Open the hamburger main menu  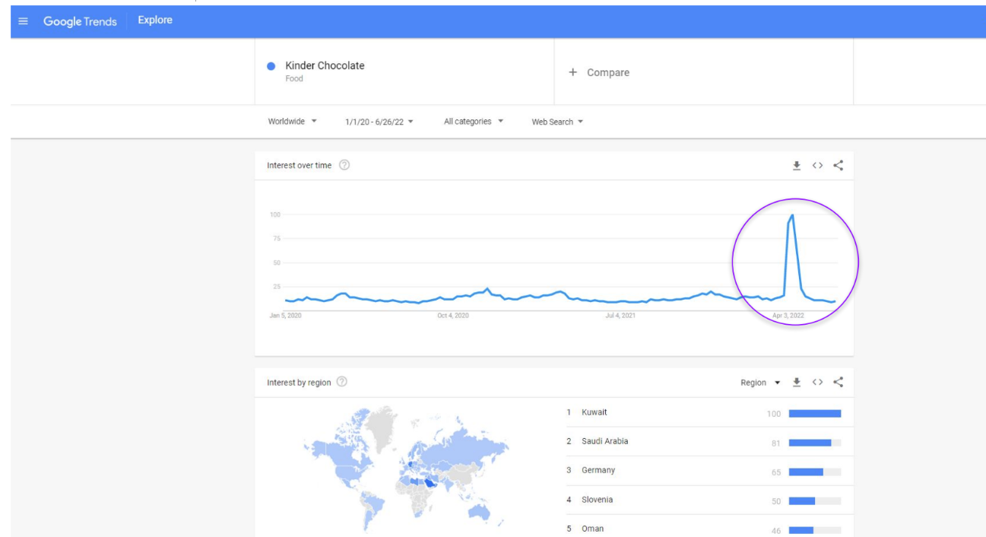tap(23, 21)
